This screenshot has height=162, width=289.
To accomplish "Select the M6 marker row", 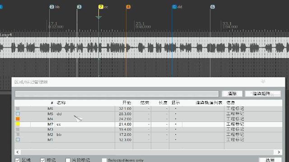I will [148, 108].
